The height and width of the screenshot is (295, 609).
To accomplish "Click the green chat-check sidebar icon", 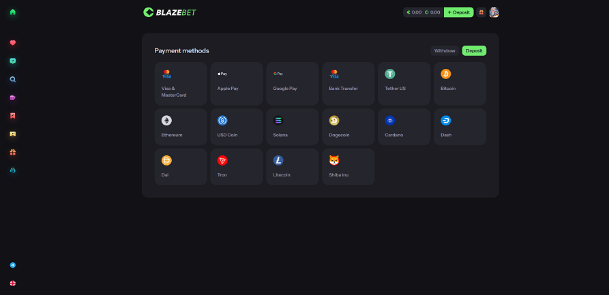I will click(13, 61).
